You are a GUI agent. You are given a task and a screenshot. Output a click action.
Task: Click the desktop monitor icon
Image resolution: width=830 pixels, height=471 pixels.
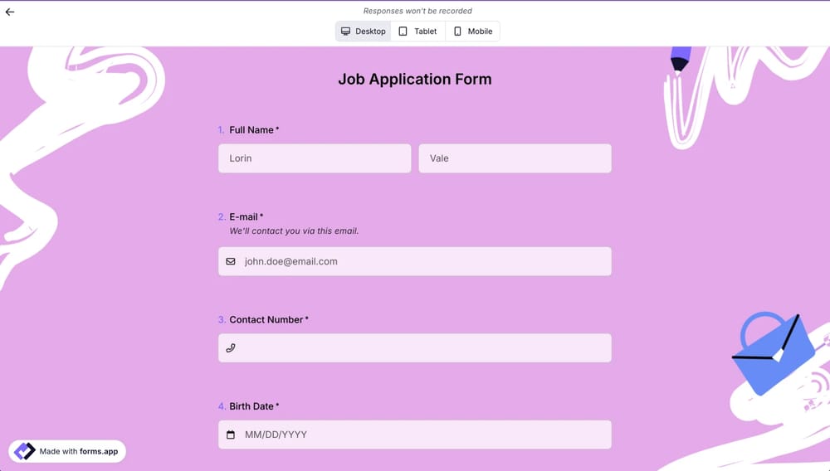(x=345, y=32)
